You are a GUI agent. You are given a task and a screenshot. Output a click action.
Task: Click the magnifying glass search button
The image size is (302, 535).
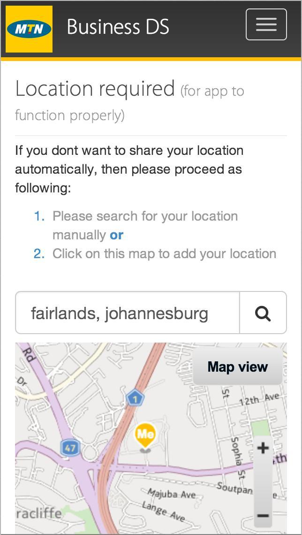[263, 313]
